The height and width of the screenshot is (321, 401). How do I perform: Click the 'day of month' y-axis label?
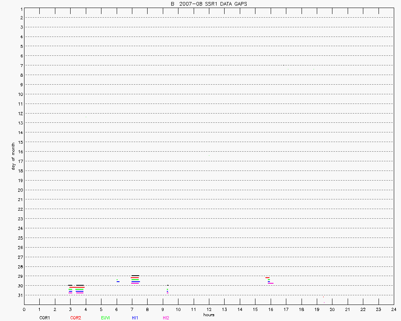13,156
